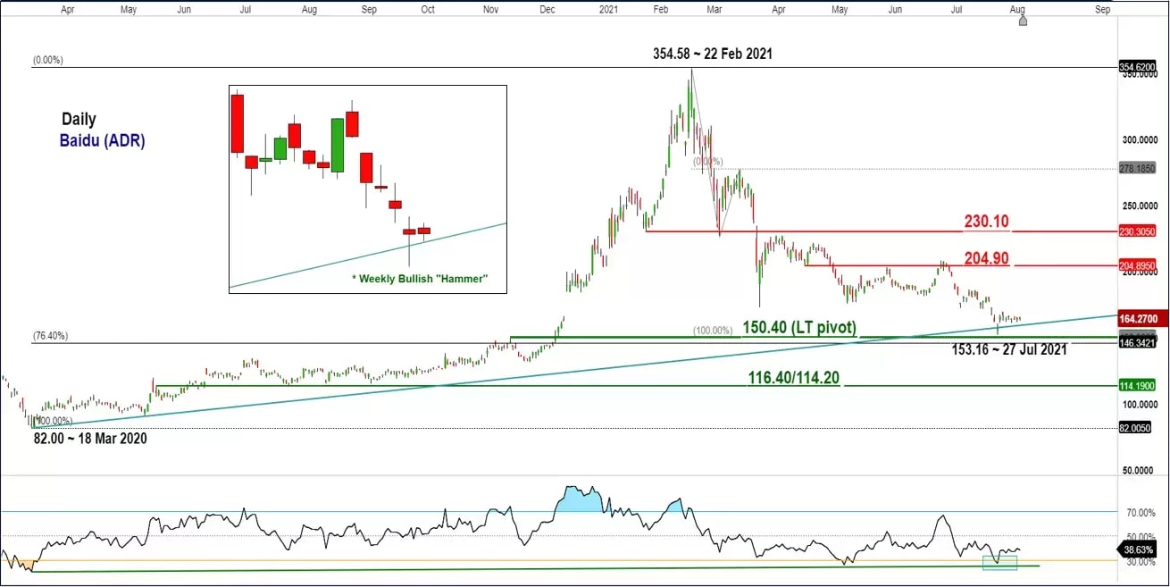This screenshot has height=587, width=1170.
Task: Click the 100.0000 price axis tick
Action: point(1138,404)
